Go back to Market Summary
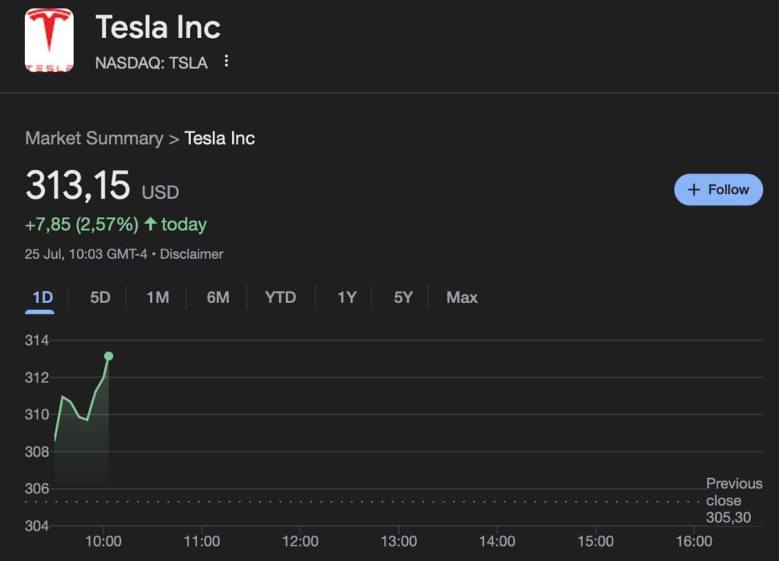779x561 pixels. click(x=94, y=139)
